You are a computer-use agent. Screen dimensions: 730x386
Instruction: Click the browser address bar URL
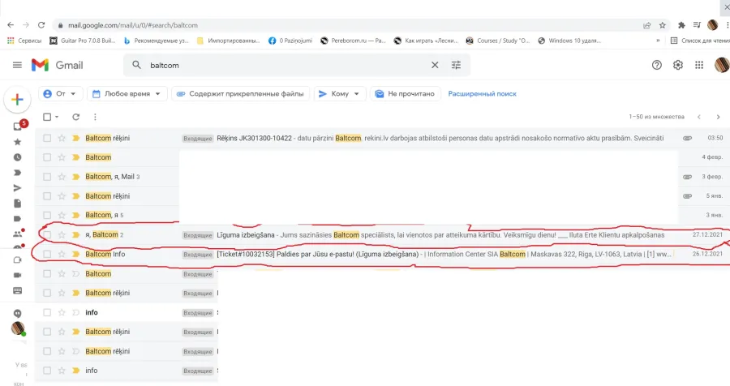tap(133, 25)
